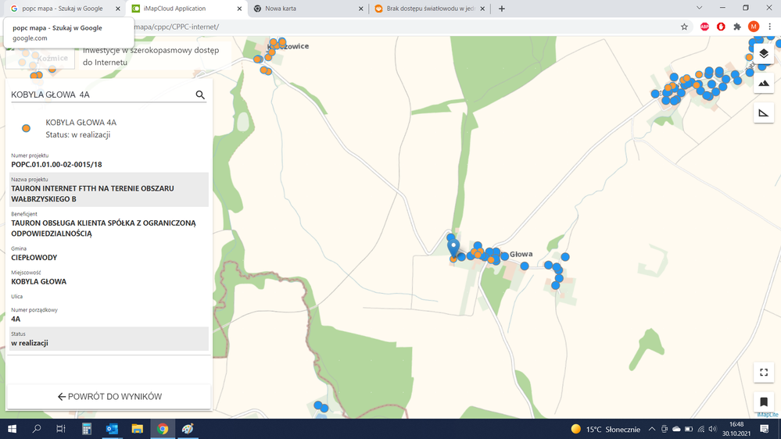
Task: Open the Chrome profile avatar M
Action: (x=753, y=27)
